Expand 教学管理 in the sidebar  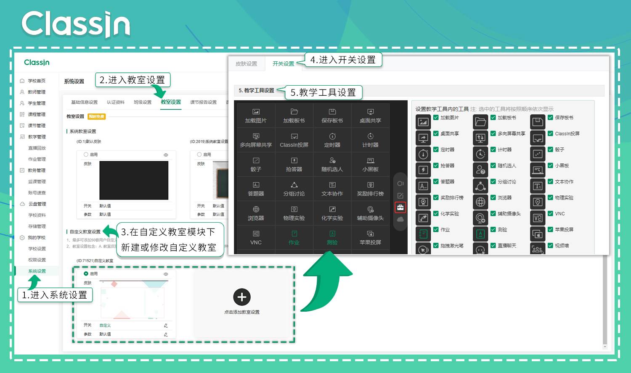37,137
